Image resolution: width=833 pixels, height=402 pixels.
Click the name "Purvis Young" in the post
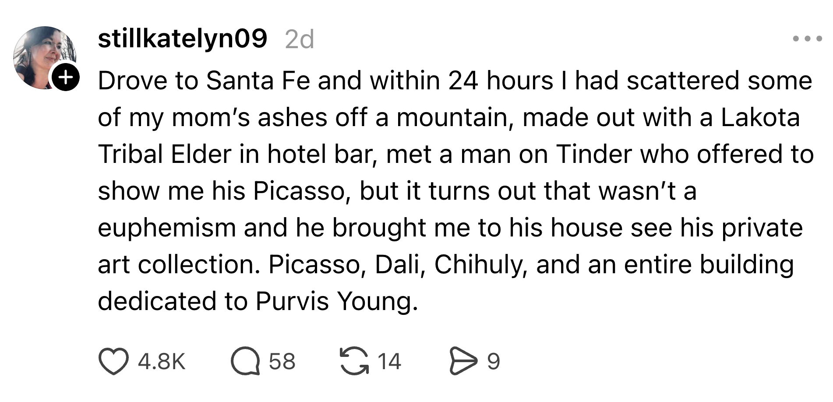(334, 302)
